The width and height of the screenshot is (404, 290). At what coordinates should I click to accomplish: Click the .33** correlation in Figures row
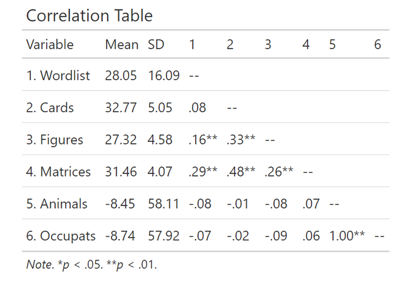(x=241, y=140)
